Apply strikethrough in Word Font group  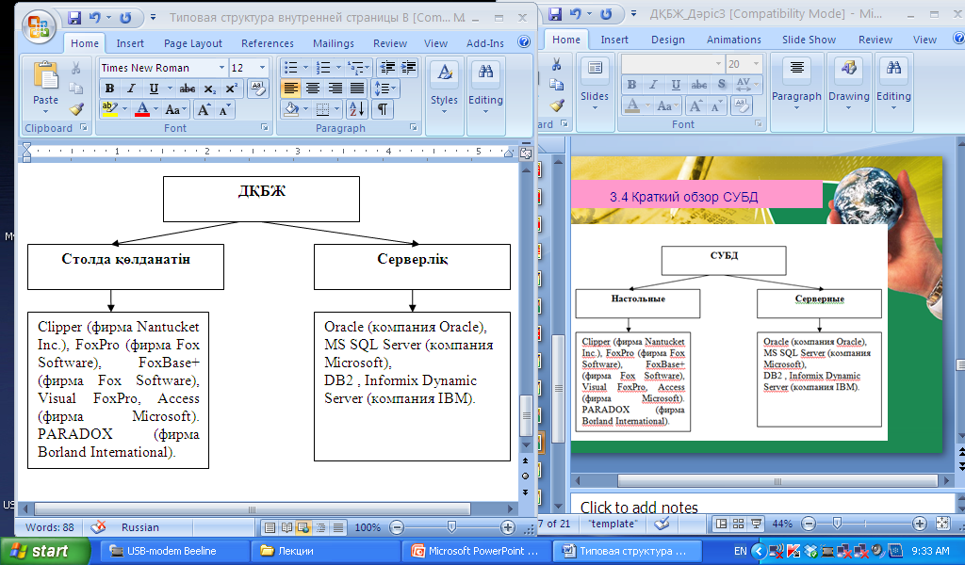[x=188, y=89]
